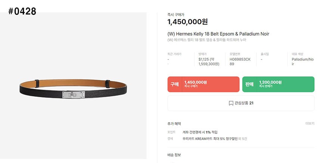Click the Hermes Kelly belt product image
The image size is (321, 163).
(x=73, y=86)
